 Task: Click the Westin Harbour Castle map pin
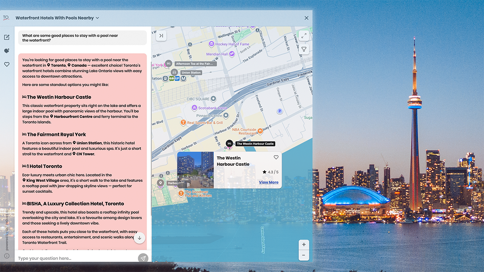pyautogui.click(x=229, y=144)
